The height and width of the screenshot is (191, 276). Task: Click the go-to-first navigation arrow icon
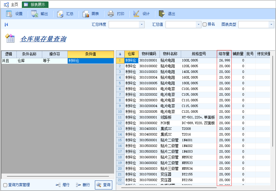click(x=6, y=25)
